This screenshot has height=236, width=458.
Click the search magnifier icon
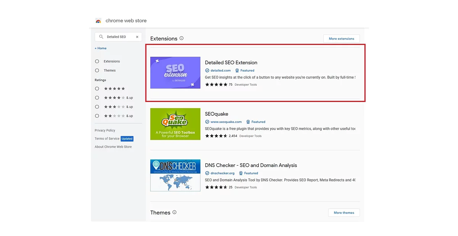101,37
